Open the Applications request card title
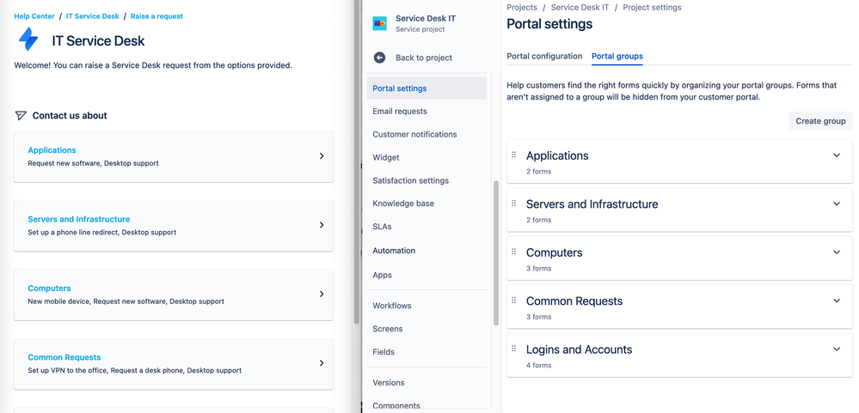The width and height of the screenshot is (859, 413). 52,150
